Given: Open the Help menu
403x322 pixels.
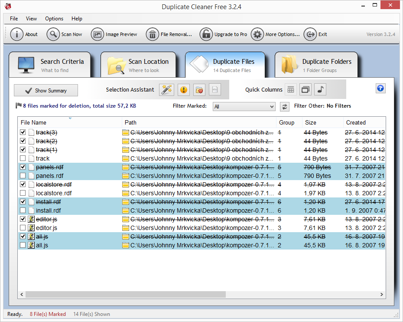Looking at the screenshot, I should pos(77,19).
